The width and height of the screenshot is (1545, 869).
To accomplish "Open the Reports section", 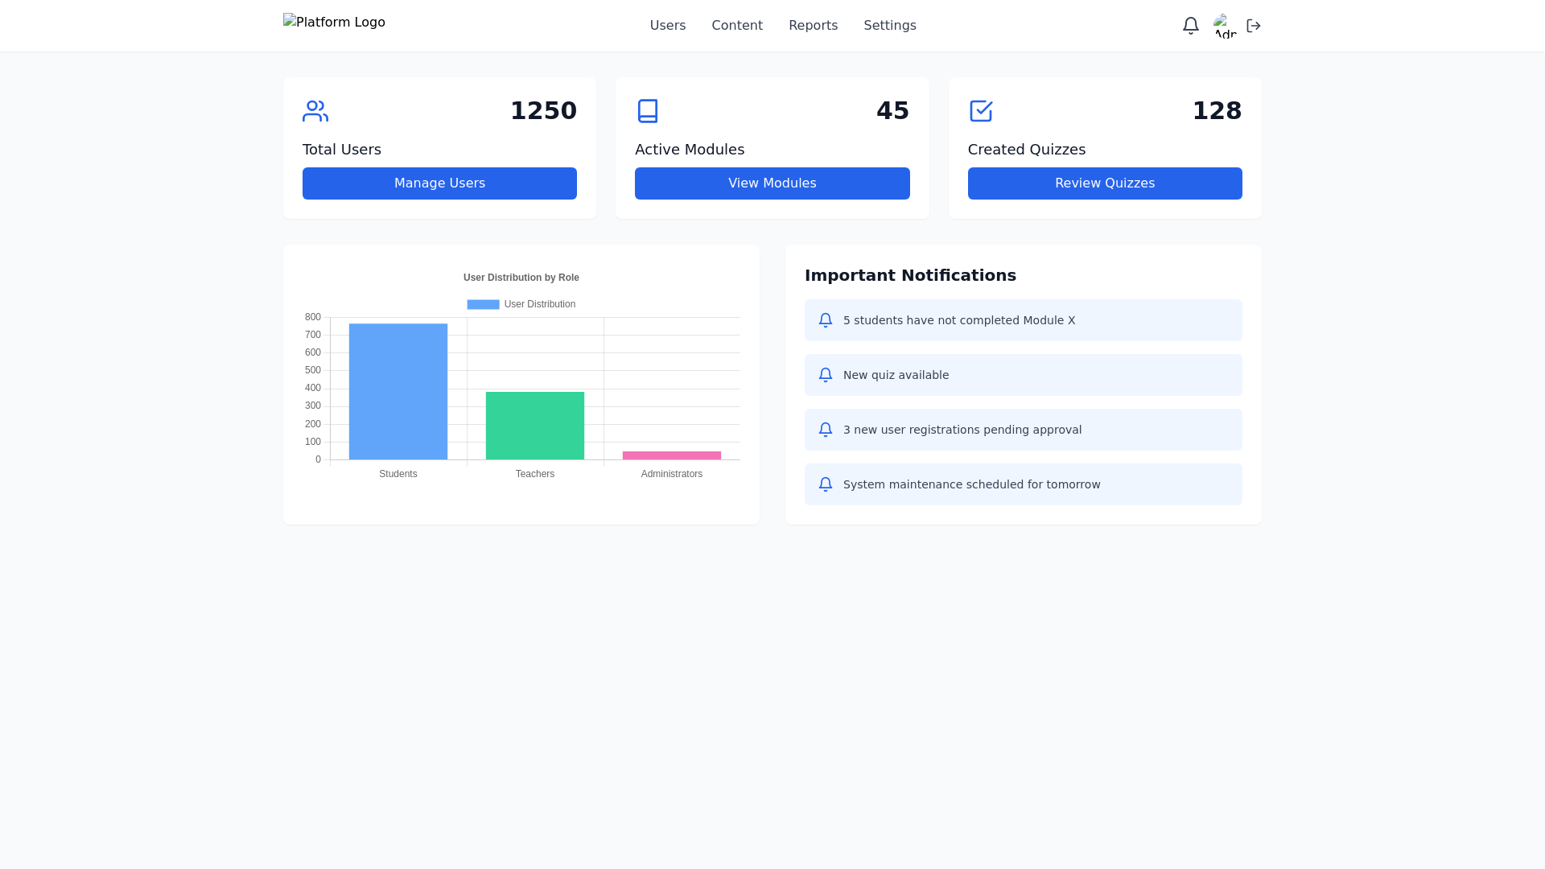I will (813, 25).
